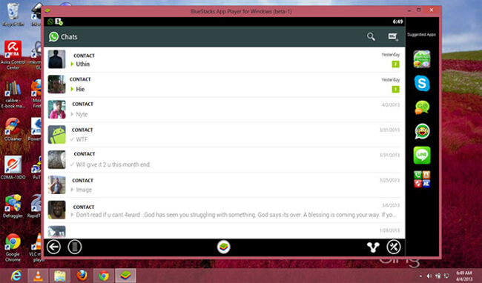Click profile photo of forwarded-message chat
The width and height of the screenshot is (482, 283).
(x=57, y=210)
